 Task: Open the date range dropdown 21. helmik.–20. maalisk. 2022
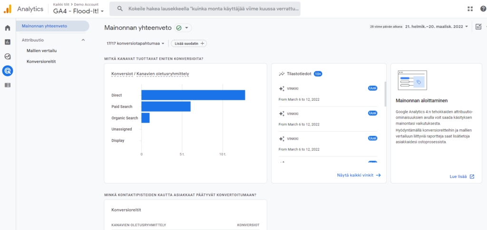pyautogui.click(x=437, y=27)
